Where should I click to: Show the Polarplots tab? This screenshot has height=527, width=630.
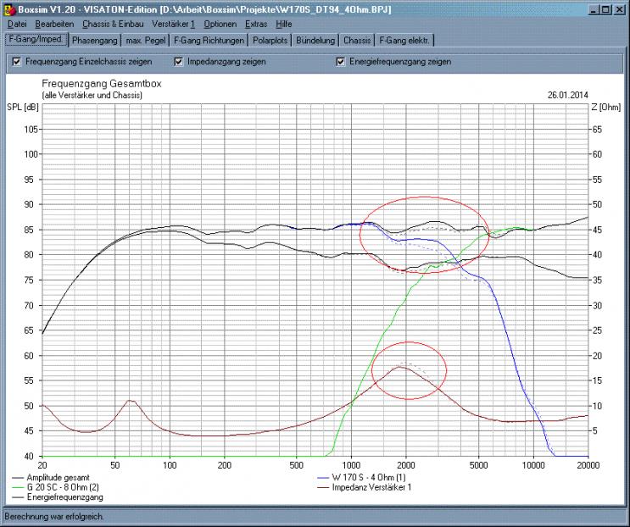click(x=270, y=41)
